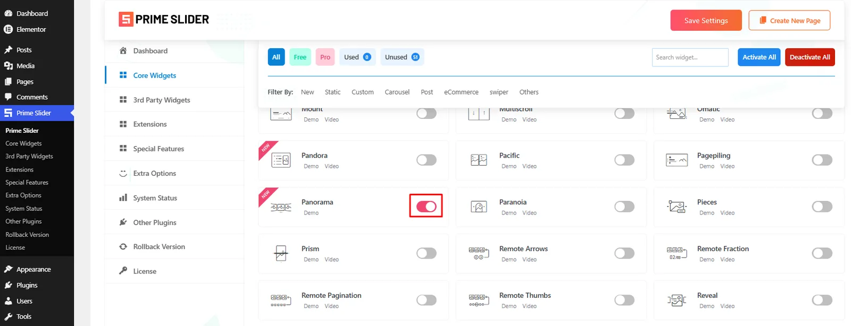Disable the Panorama widget toggle
Viewport: 851px width, 326px height.
[427, 207]
